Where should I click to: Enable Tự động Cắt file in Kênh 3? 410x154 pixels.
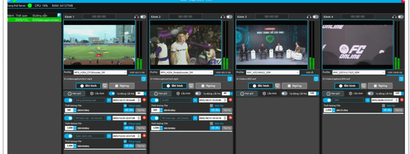[x=284, y=94]
